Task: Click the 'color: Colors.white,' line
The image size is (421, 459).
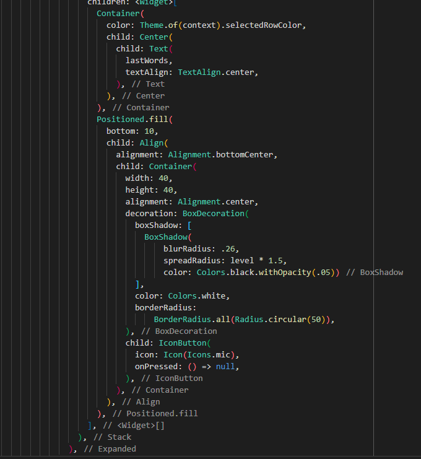Action: tap(182, 296)
